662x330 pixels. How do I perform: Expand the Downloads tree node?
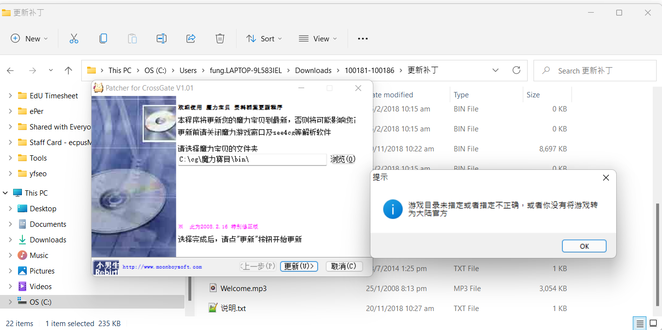click(10, 239)
